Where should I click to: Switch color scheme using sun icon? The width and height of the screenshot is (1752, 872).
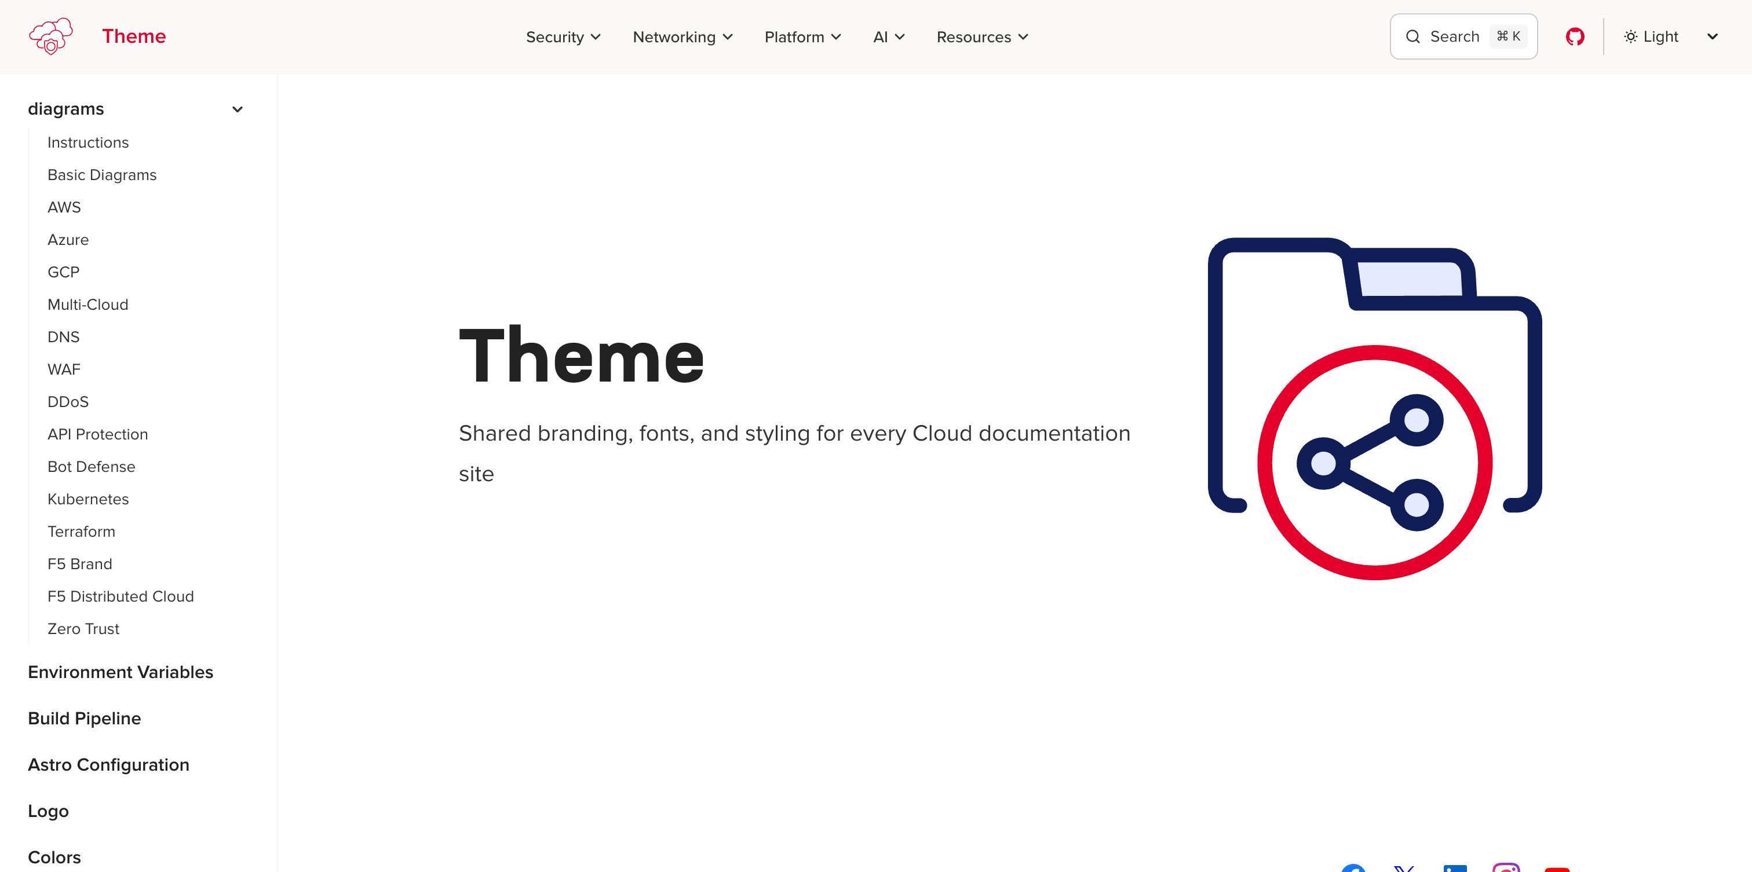pyautogui.click(x=1630, y=36)
